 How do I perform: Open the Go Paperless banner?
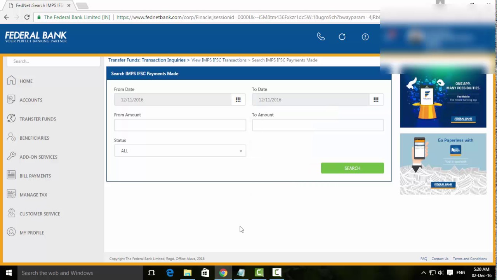tap(443, 164)
